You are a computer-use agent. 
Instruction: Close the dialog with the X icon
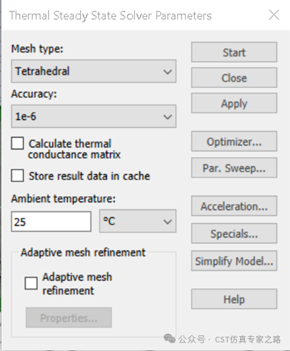[x=274, y=15]
